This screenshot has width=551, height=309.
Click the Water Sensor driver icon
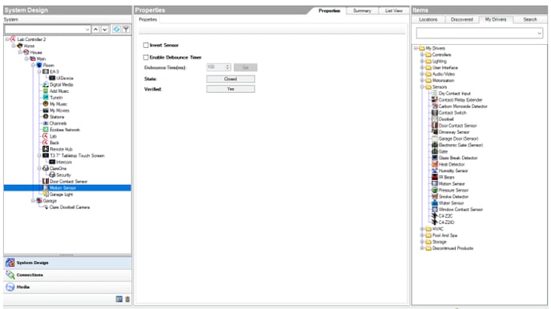click(x=435, y=203)
